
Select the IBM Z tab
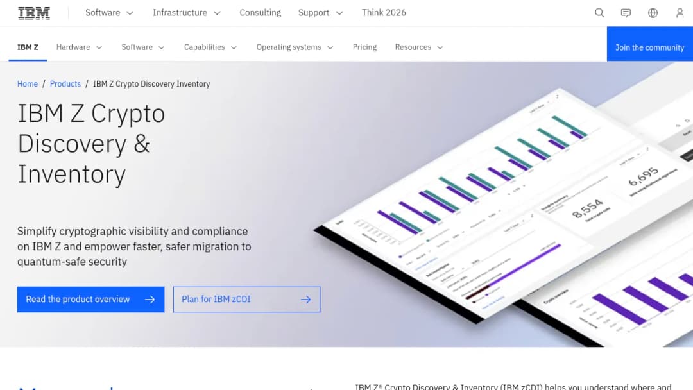[28, 47]
